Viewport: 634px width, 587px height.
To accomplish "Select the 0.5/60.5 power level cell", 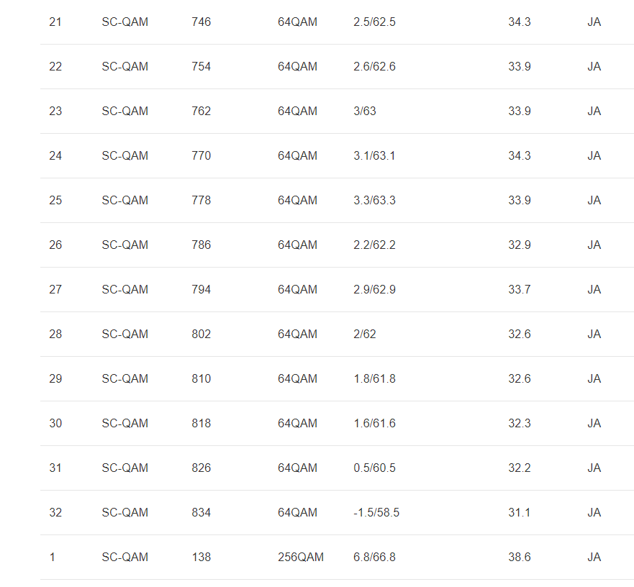I will pos(374,468).
